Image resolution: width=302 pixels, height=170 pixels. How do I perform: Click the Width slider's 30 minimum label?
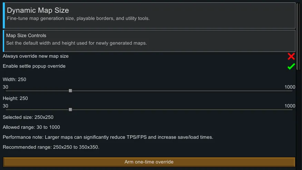point(6,87)
